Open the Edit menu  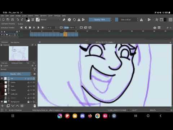click(x=7, y=16)
